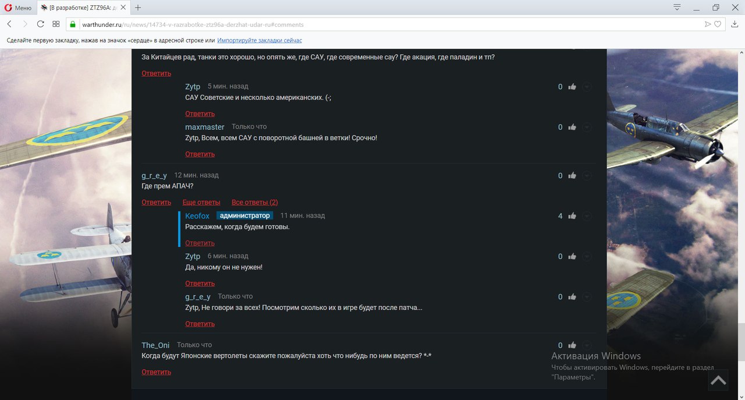Reply to the Китайцев САУ comment
Viewport: 745px width, 400px height.
pos(157,73)
